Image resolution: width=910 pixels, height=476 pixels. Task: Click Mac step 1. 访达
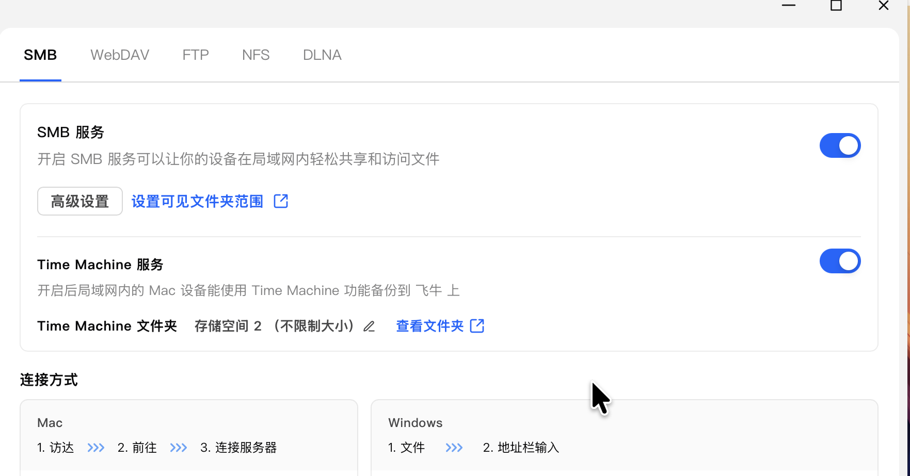click(56, 448)
